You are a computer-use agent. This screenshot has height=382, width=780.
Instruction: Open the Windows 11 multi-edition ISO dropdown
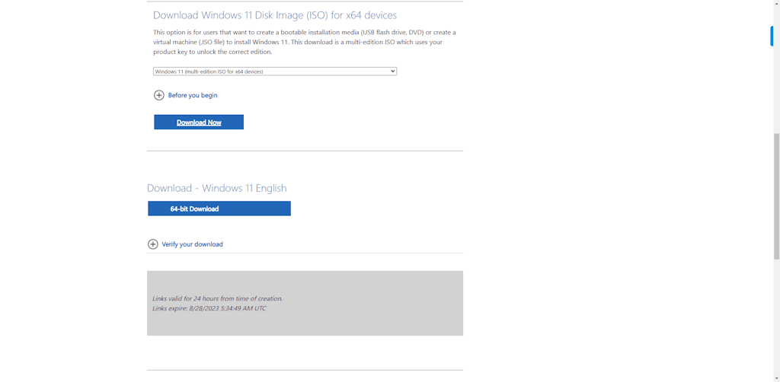(x=274, y=72)
